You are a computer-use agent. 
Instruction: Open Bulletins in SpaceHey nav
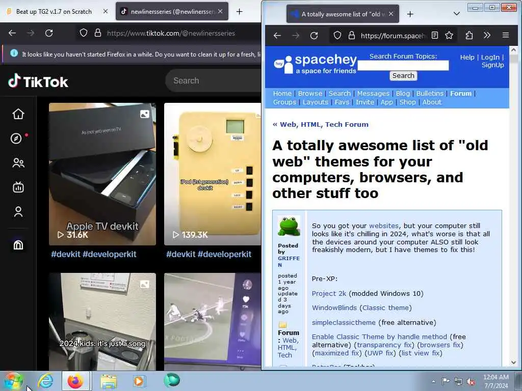click(x=430, y=94)
